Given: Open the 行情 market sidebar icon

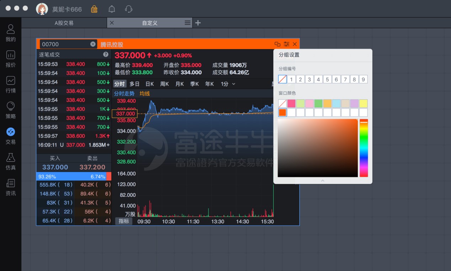Looking at the screenshot, I should click(x=11, y=85).
